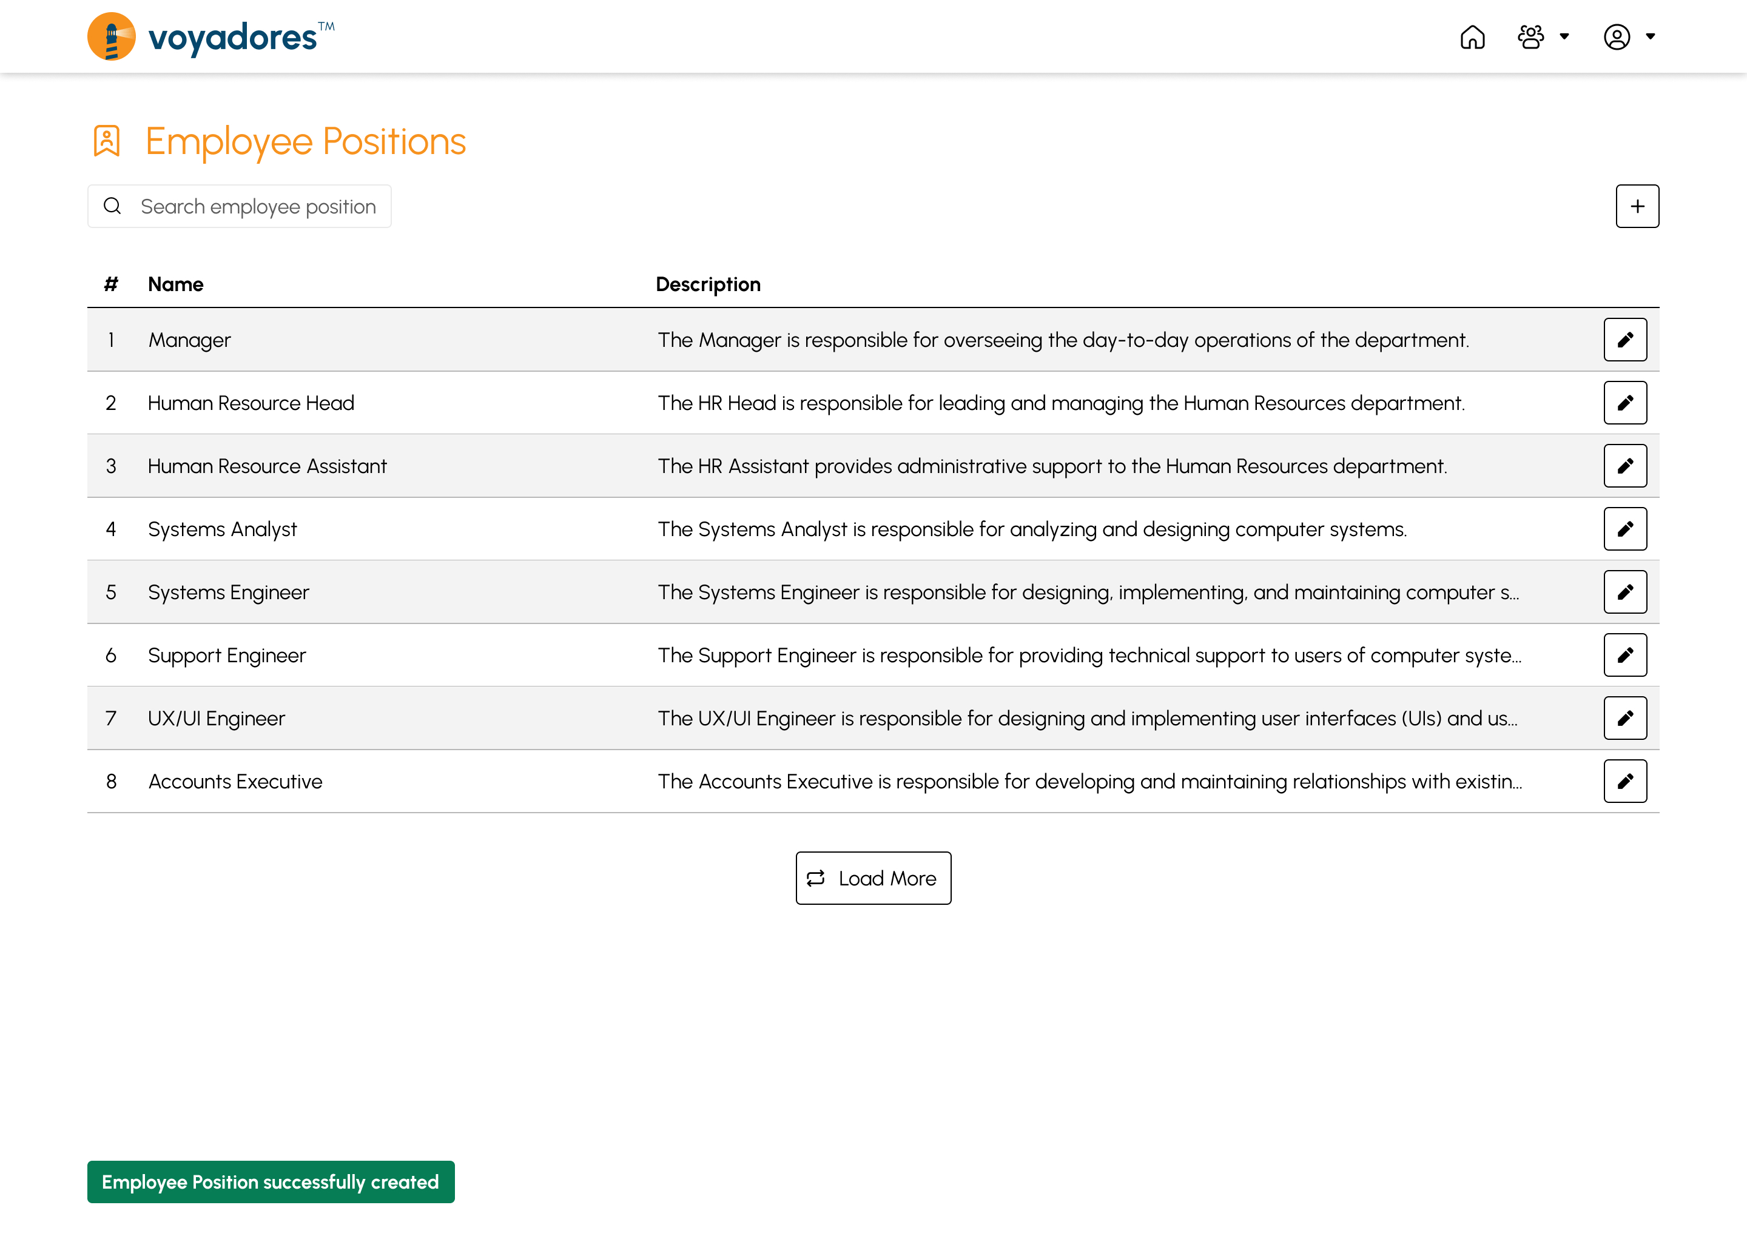Image resolution: width=1747 pixels, height=1242 pixels.
Task: Expand the team management dropdown in navbar
Action: (1543, 36)
